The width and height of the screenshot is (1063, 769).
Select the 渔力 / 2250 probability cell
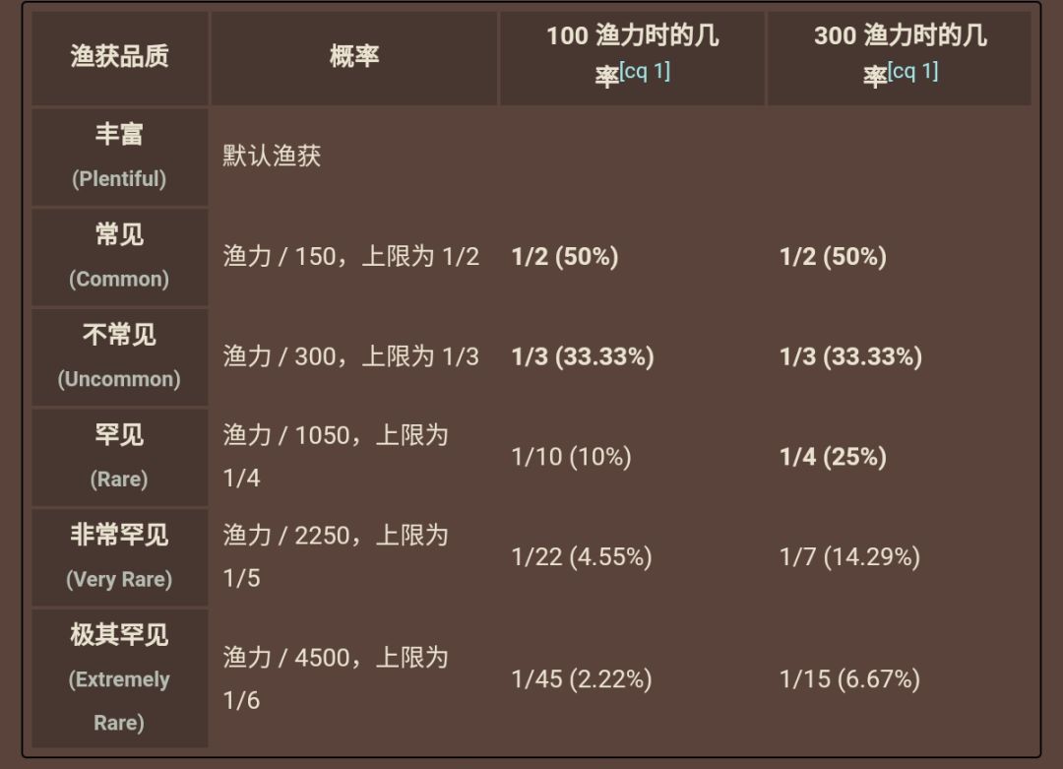pyautogui.click(x=335, y=556)
